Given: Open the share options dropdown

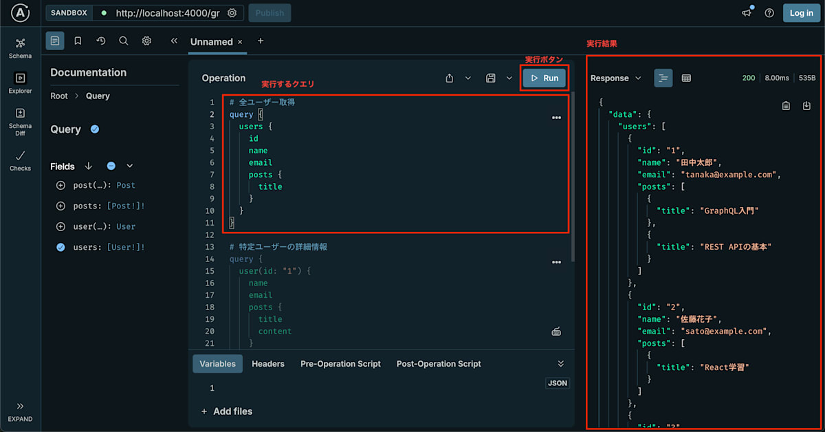Looking at the screenshot, I should 468,78.
